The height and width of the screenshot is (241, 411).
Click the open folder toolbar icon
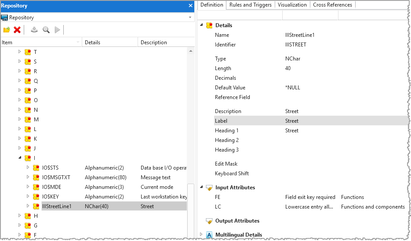pos(7,30)
